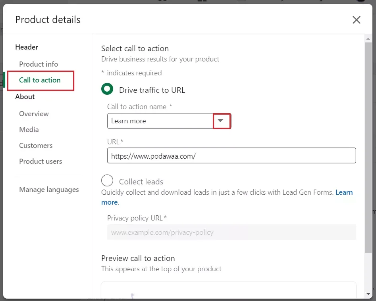Click URL field with podawaa.com address
The height and width of the screenshot is (301, 376).
click(x=231, y=155)
